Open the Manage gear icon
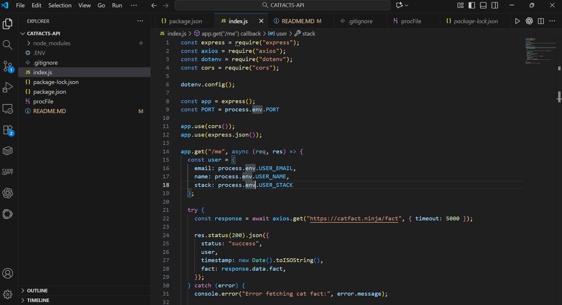 [7, 294]
